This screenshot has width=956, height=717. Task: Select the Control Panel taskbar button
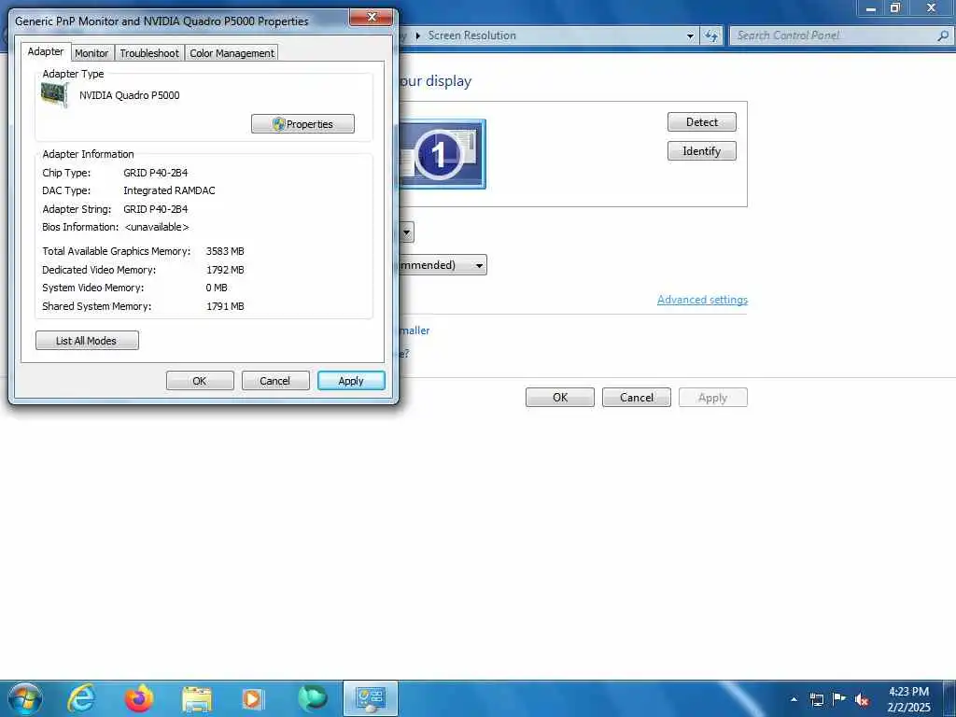point(370,698)
